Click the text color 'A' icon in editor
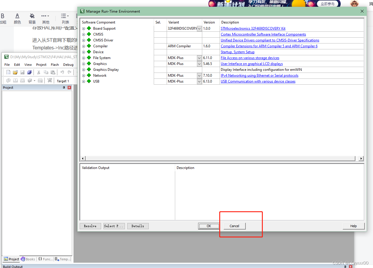Screen dimensions: 373x268 pos(17,16)
